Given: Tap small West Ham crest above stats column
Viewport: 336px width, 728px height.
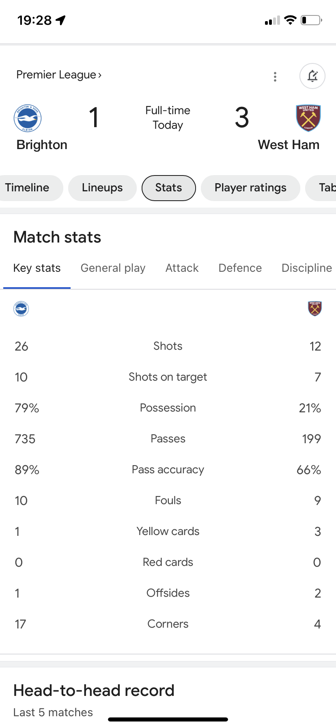Looking at the screenshot, I should (x=314, y=309).
